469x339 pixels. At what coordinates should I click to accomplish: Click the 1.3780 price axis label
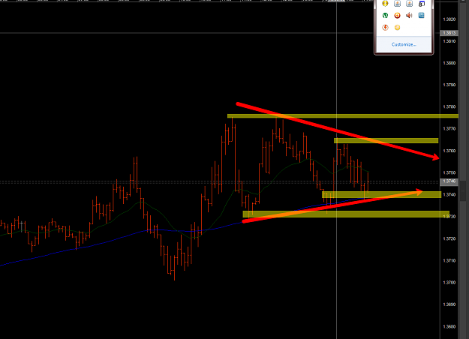pos(449,106)
